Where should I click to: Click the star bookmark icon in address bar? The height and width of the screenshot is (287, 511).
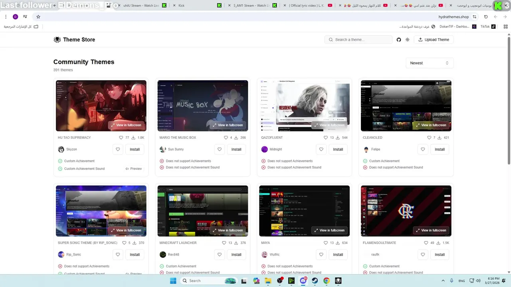[38, 17]
